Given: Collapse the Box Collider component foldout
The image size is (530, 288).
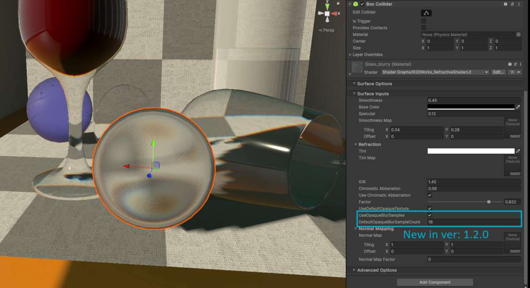Looking at the screenshot, I should pos(350,4).
